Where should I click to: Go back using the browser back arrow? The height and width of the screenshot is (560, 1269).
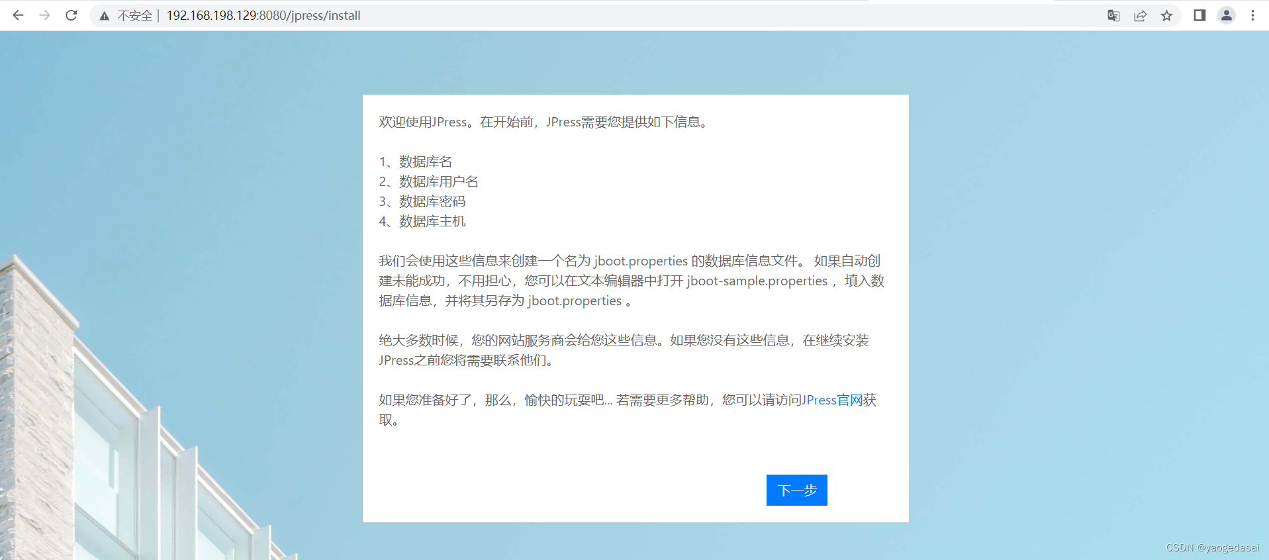coord(18,15)
